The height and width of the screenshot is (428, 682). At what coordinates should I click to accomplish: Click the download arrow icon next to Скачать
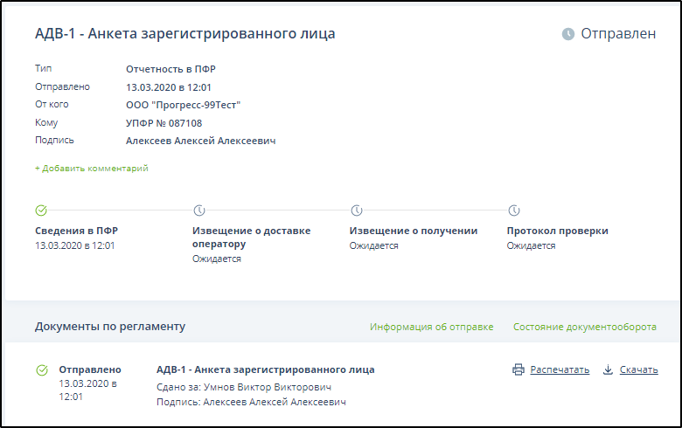point(609,369)
